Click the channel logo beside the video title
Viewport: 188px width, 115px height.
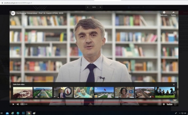point(13,13)
